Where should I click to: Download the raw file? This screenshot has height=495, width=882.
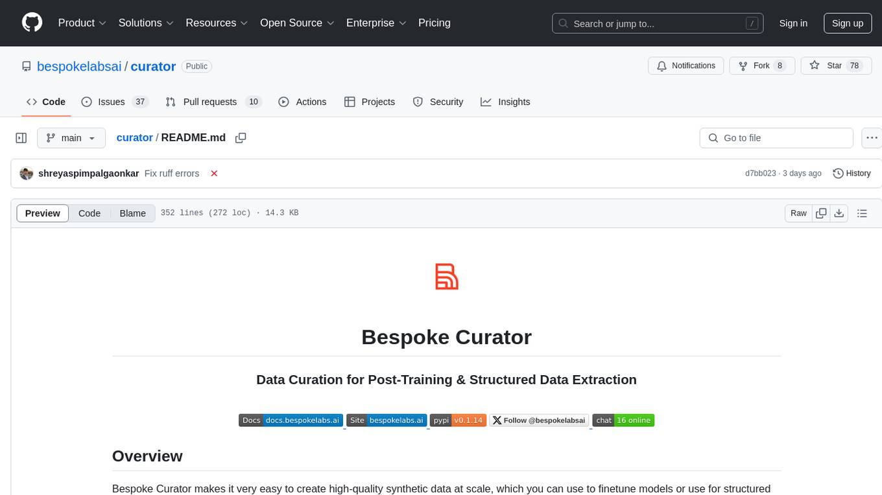pyautogui.click(x=839, y=213)
